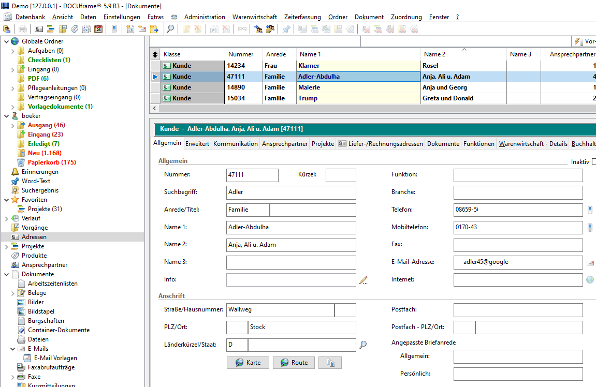Click the mobile phone toolbar icon
This screenshot has height=387, width=596.
(x=114, y=29)
